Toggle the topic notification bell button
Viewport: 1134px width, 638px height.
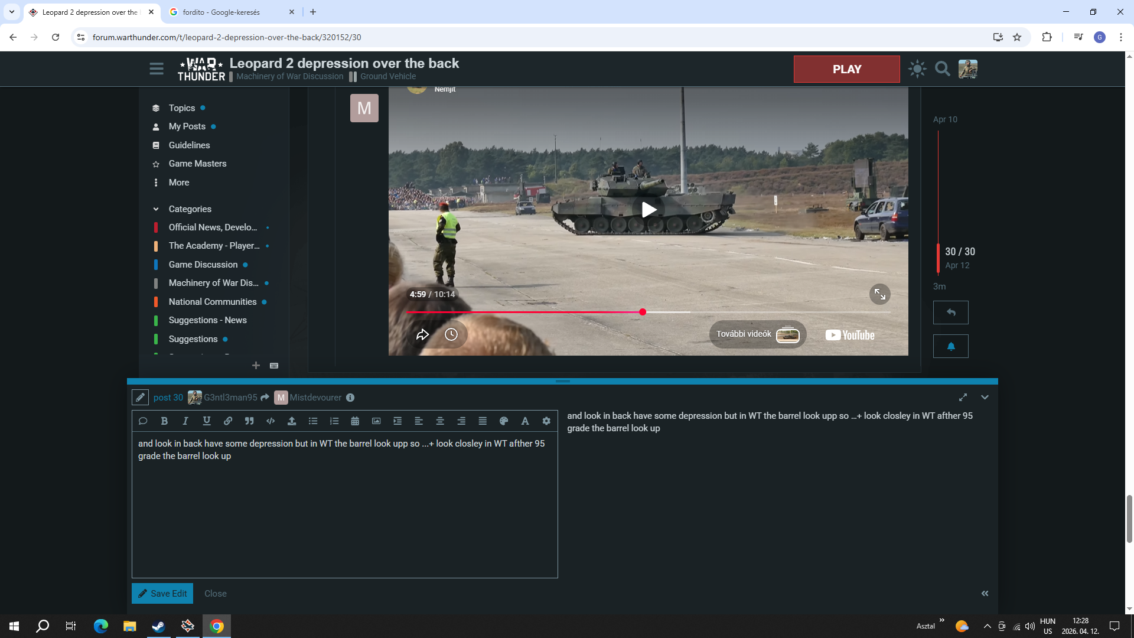[x=950, y=346]
